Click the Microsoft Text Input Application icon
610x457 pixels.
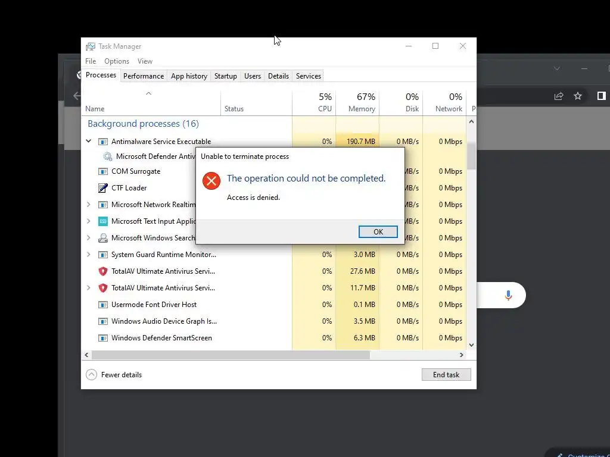[x=102, y=221]
